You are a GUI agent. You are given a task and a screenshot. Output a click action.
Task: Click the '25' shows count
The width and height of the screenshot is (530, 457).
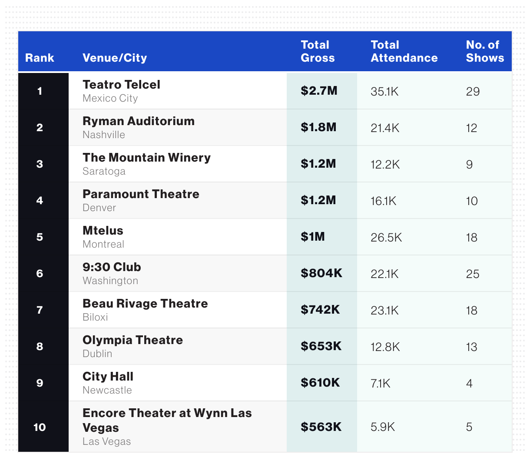(x=473, y=274)
